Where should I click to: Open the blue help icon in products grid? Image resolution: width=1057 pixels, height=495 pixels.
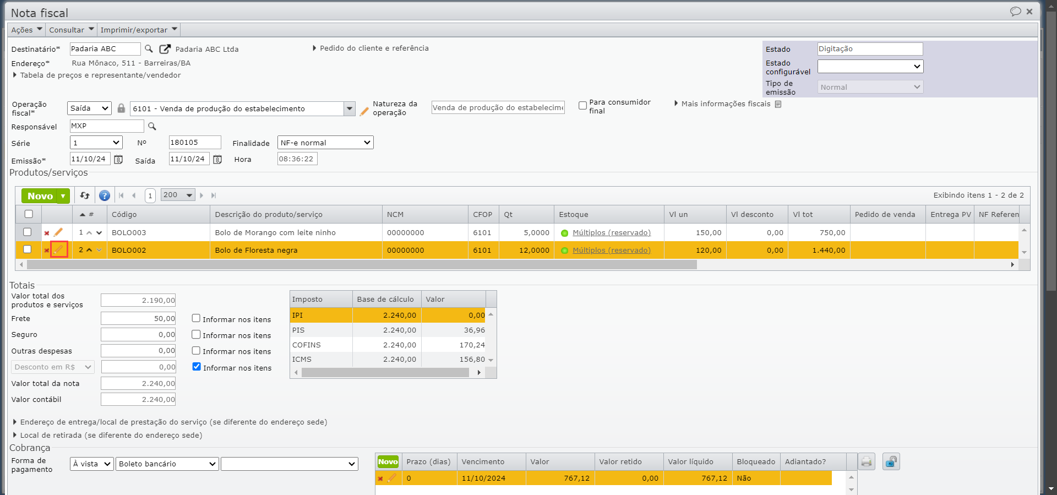tap(104, 195)
